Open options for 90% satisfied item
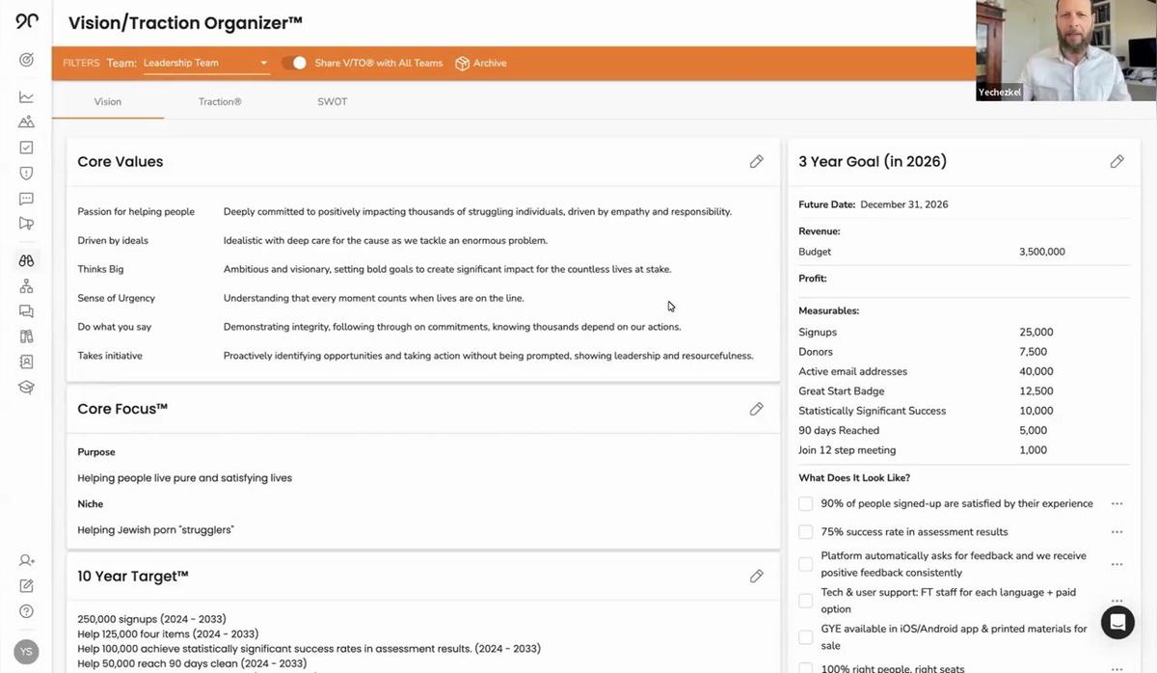1157x673 pixels. click(x=1117, y=504)
